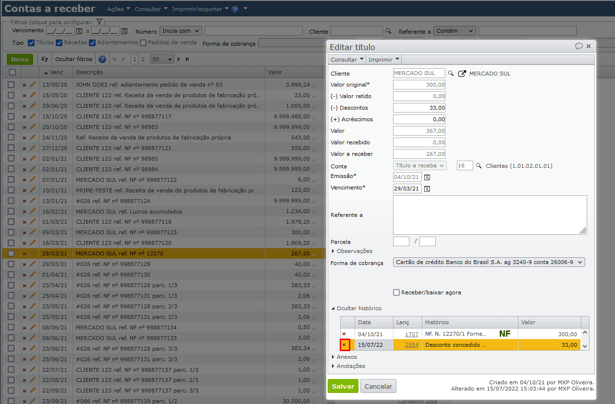Open the Imprimir/exportar menu
615x404 pixels.
coord(200,9)
